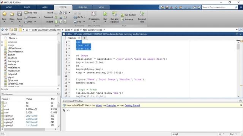The width and height of the screenshot is (243, 136).
Task: Click the Help question mark icon
Action: pyautogui.click(x=199, y=7)
